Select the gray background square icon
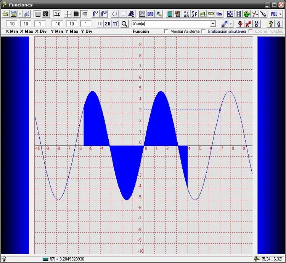The image size is (286, 263). pos(38,14)
